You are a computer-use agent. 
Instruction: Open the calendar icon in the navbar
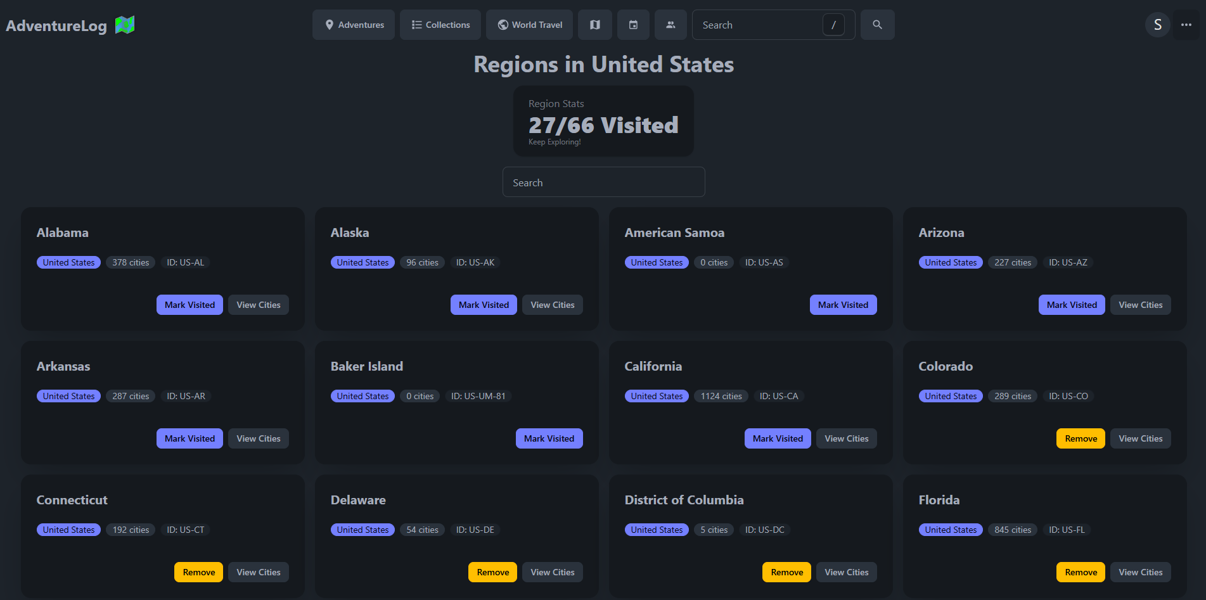pos(632,25)
